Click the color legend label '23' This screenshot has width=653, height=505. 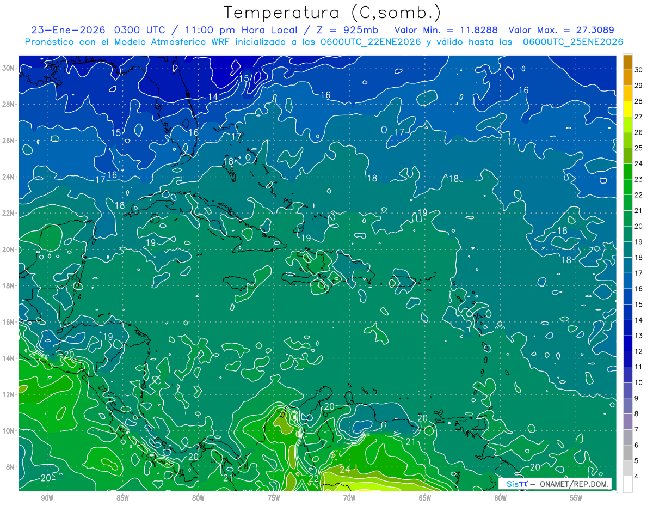pos(639,179)
